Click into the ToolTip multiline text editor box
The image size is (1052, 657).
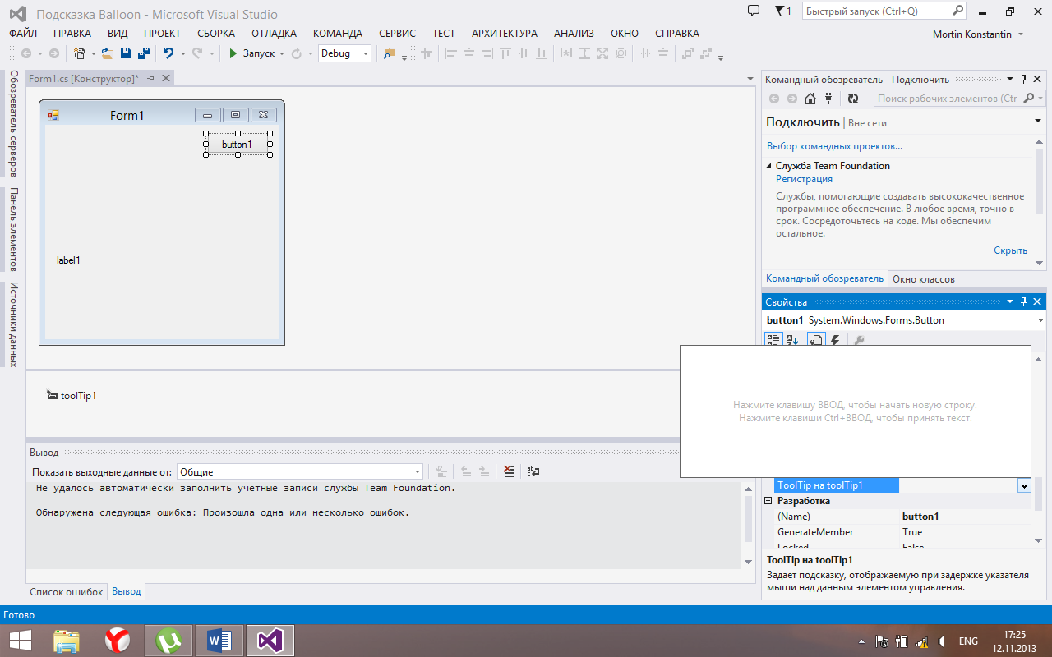855,411
